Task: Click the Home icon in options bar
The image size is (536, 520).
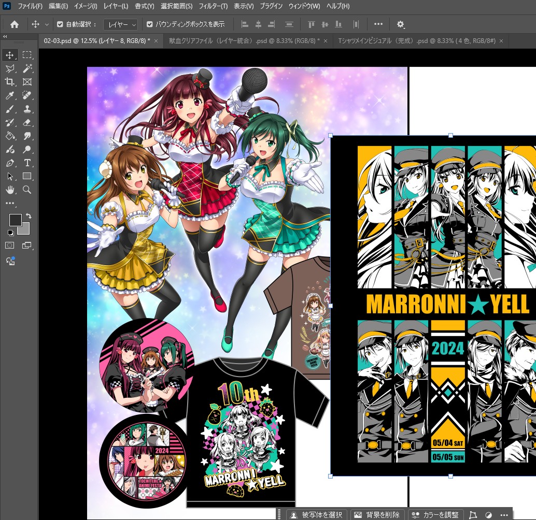Action: coord(15,24)
